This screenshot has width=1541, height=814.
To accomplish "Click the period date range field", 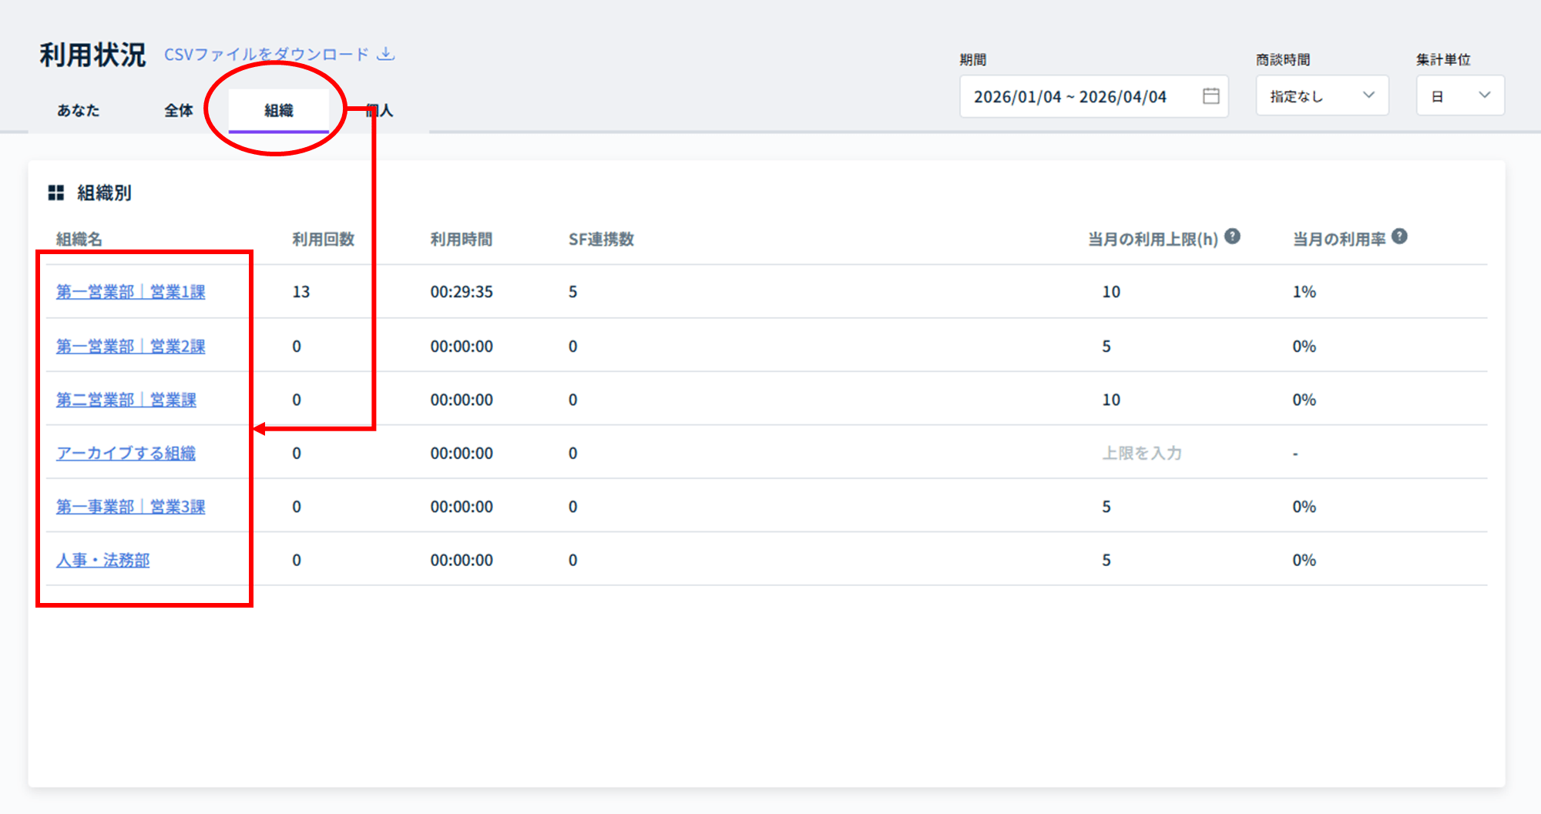I will point(1071,97).
